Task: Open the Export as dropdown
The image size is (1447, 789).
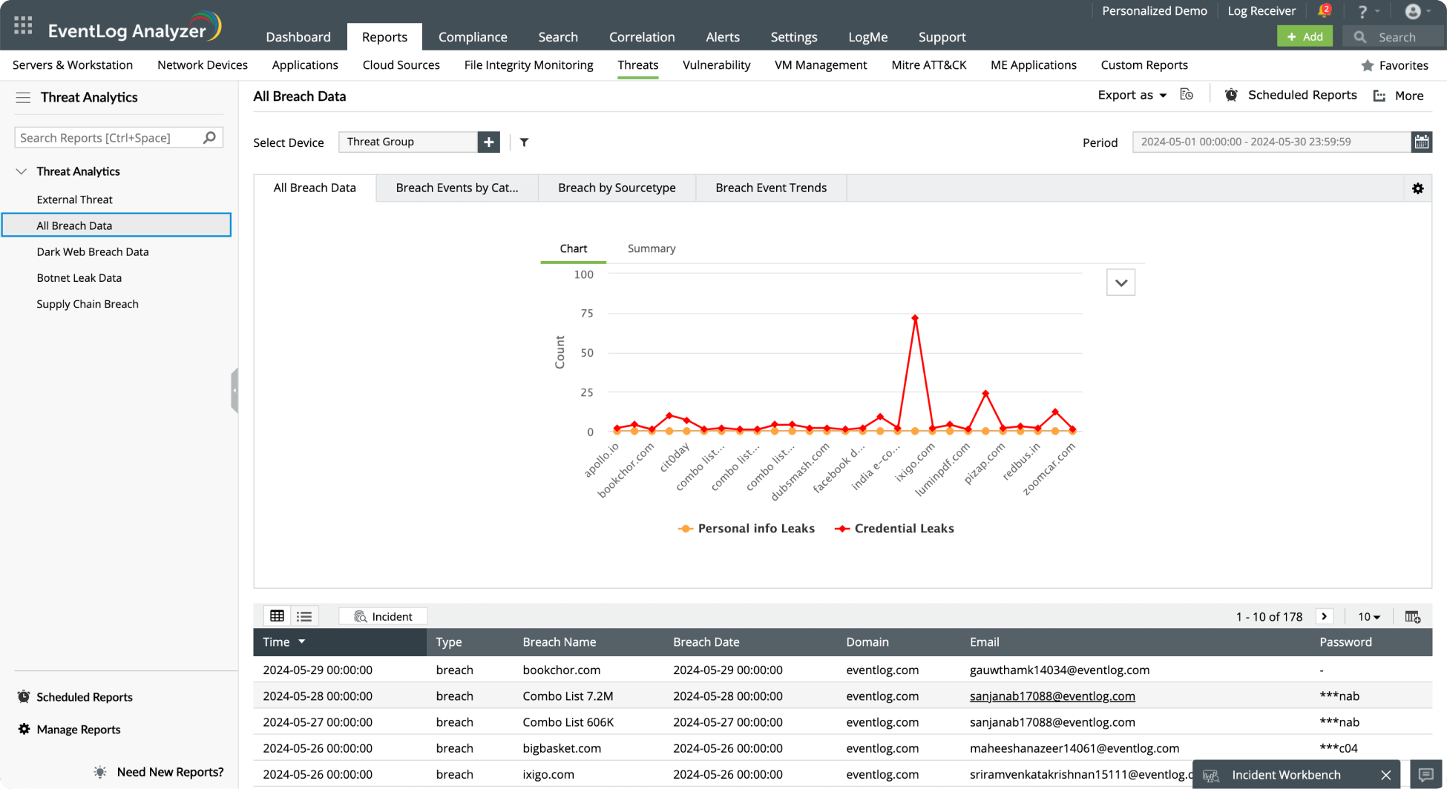Action: 1132,95
